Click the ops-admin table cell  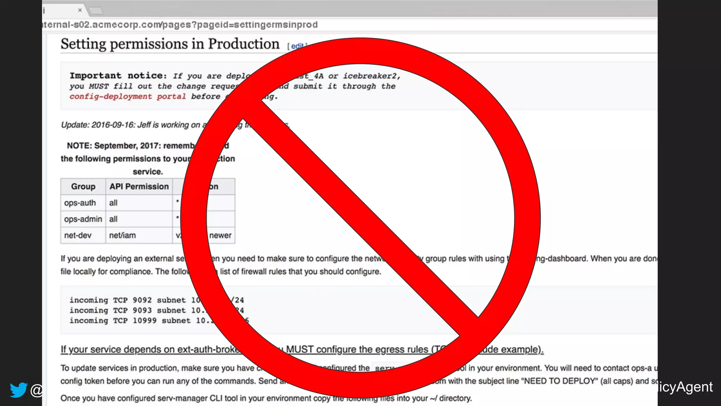83,219
